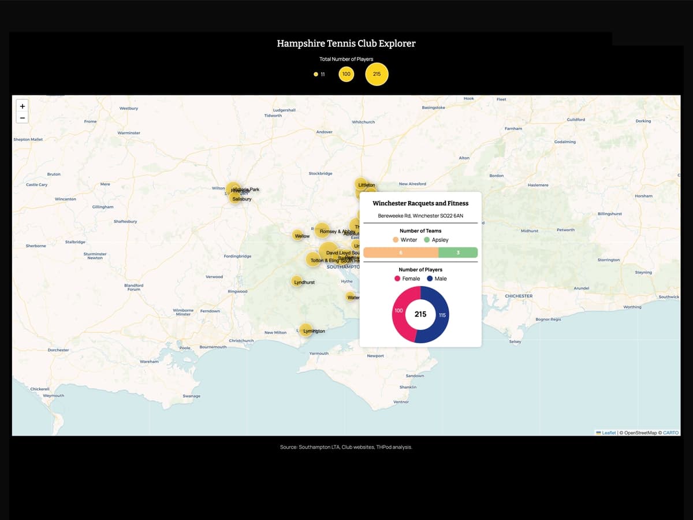Select the David Lloyd Southampton marker
Image resolution: width=693 pixels, height=520 pixels.
coord(329,250)
